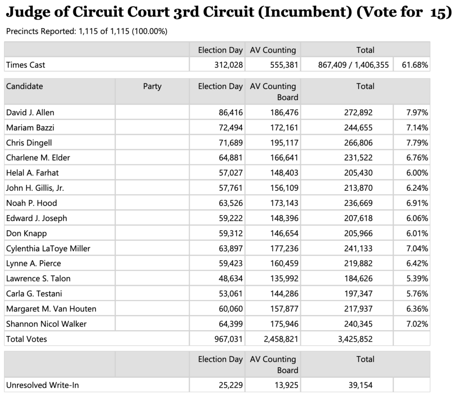The height and width of the screenshot is (400, 456).
Task: Click Charlene M. Elder's 6.76% percentage
Action: [x=417, y=158]
